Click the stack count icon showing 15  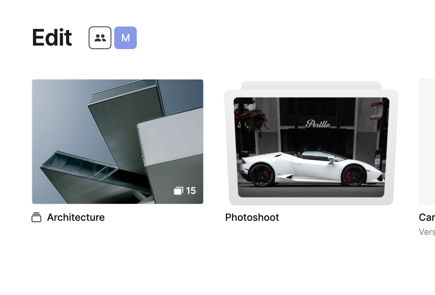178,191
